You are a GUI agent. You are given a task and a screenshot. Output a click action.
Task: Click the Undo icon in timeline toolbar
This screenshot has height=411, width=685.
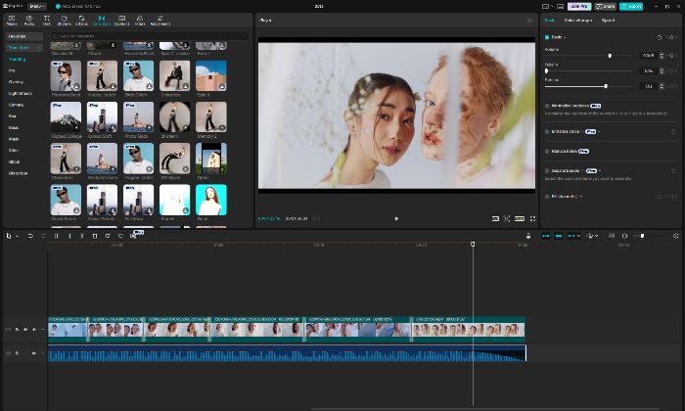point(30,236)
